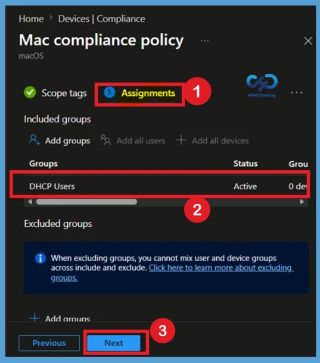Go to Devices | Compliance breadcrumb

coord(101,19)
